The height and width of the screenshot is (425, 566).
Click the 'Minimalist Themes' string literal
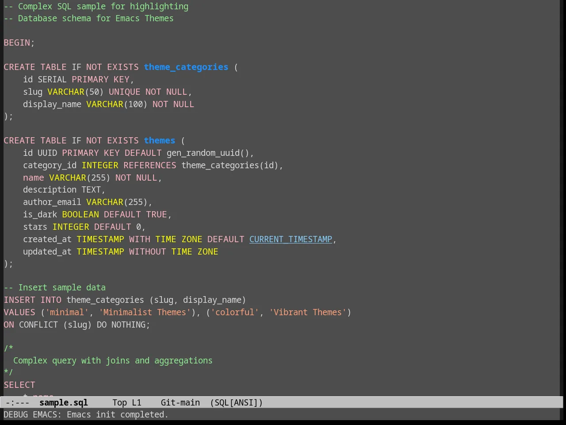[145, 312]
